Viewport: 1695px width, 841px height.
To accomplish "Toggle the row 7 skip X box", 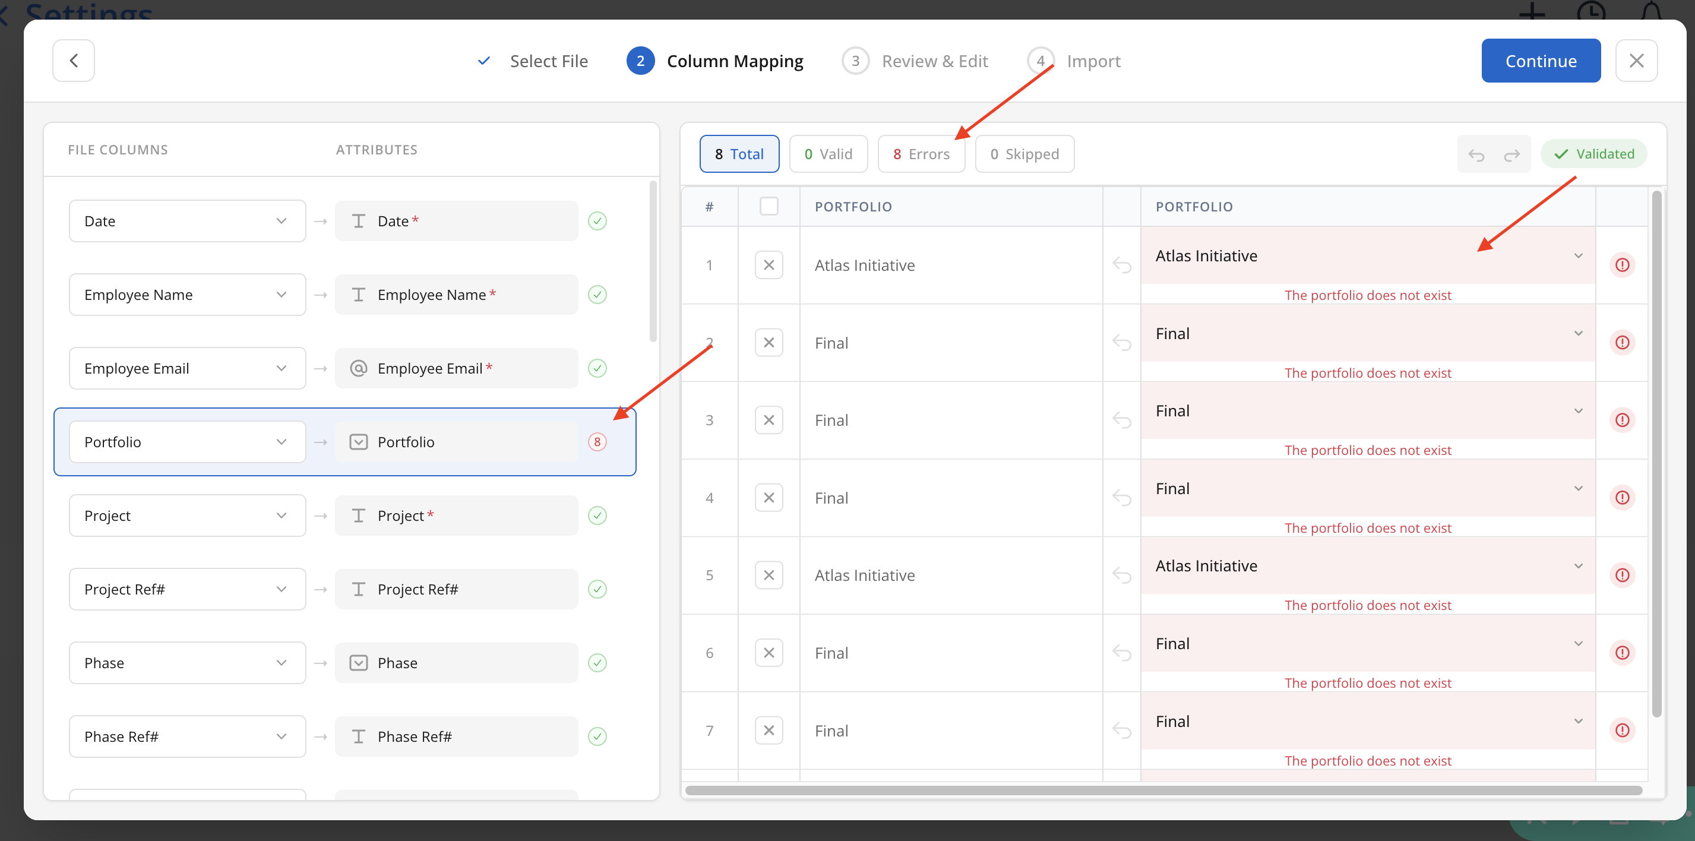I will 769,731.
